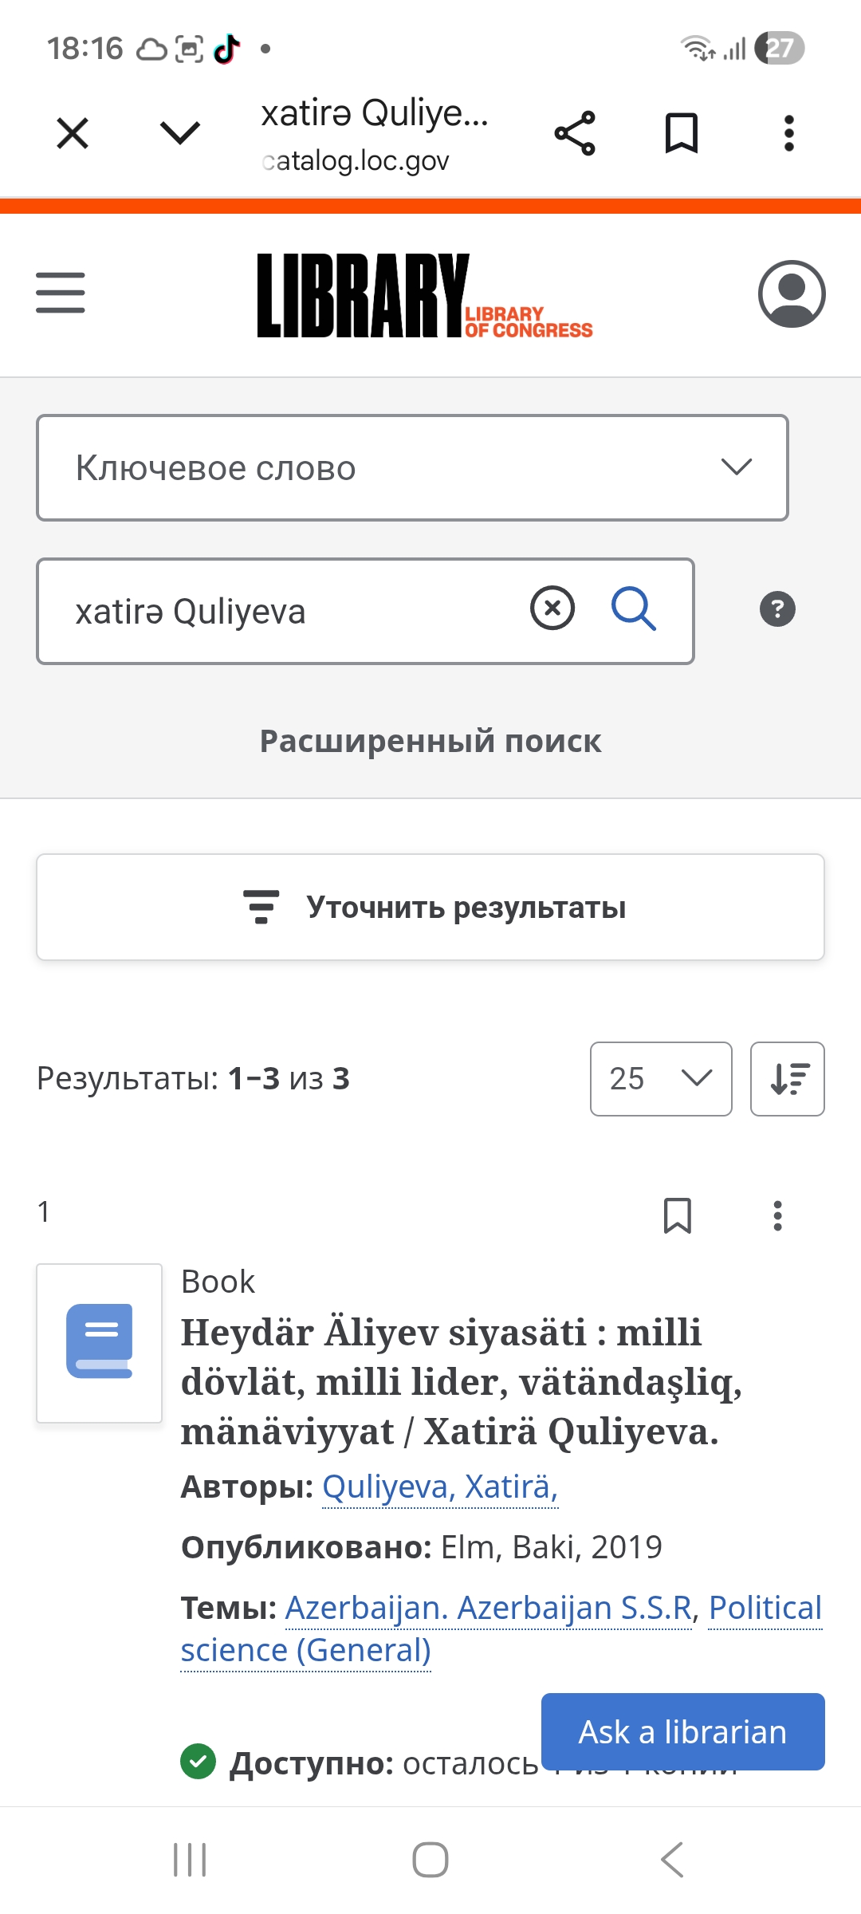
Task: Open the user account profile icon
Action: [791, 293]
